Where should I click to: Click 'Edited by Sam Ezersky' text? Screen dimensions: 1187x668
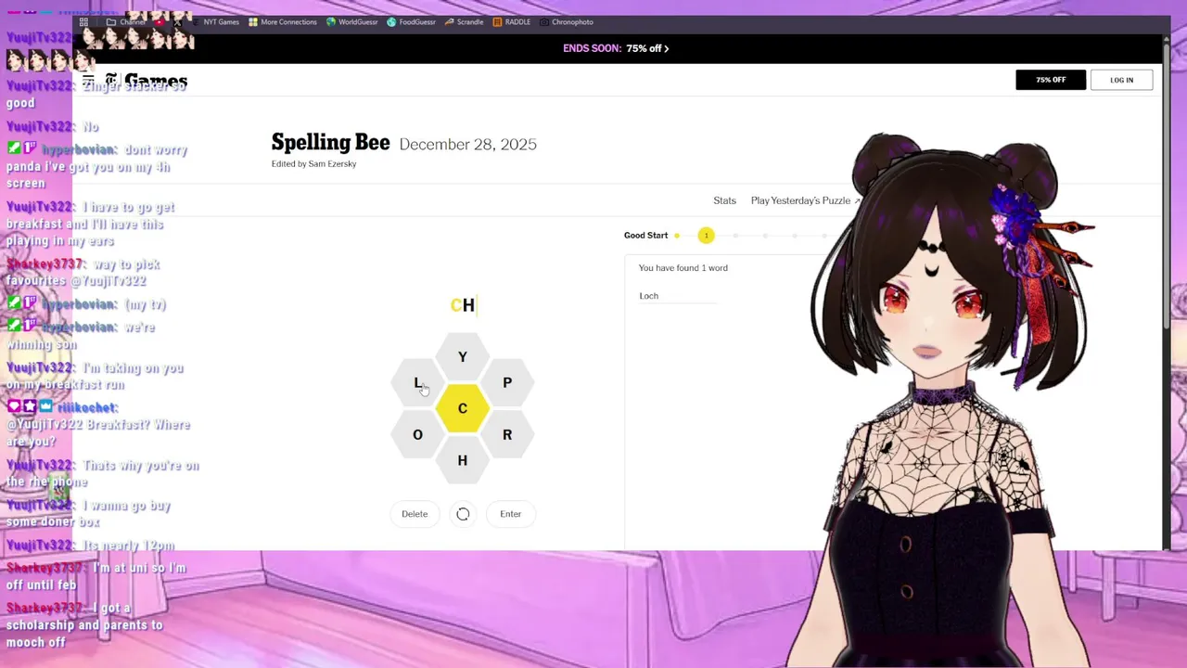click(x=313, y=164)
